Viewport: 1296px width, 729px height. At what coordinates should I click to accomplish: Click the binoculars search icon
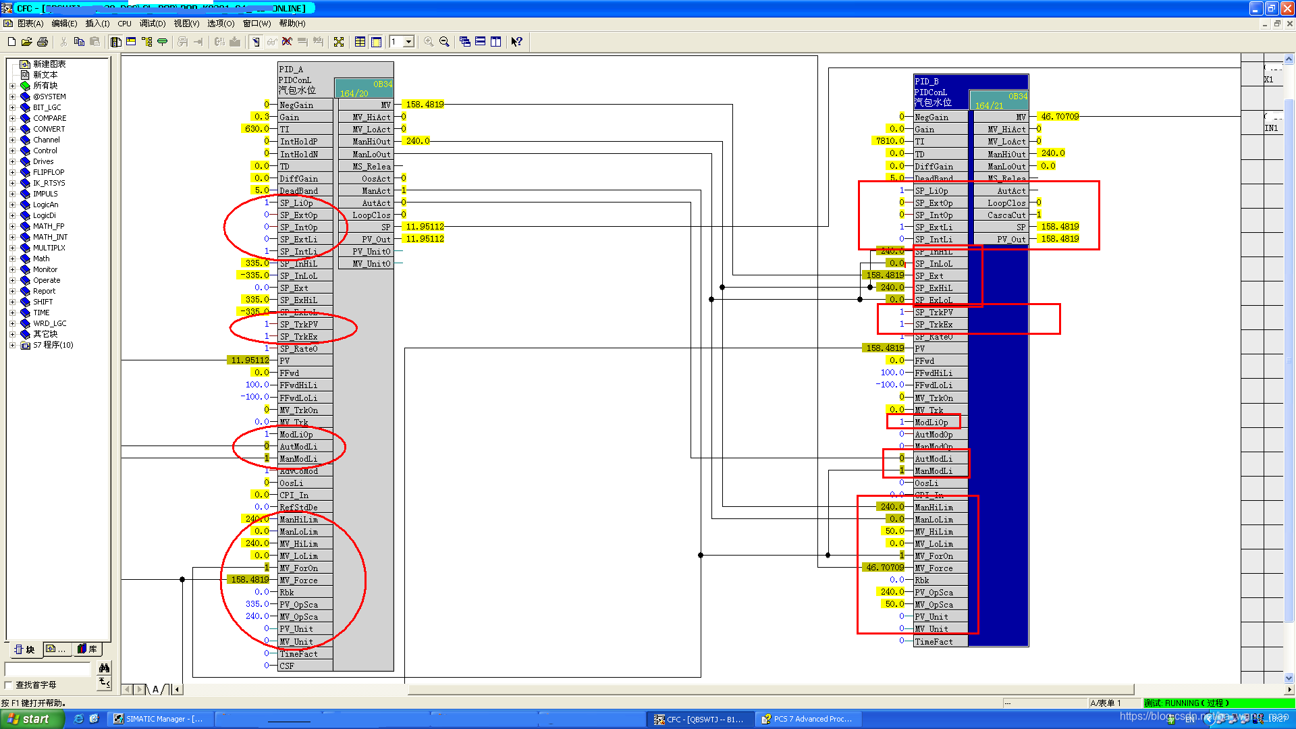pos(104,668)
